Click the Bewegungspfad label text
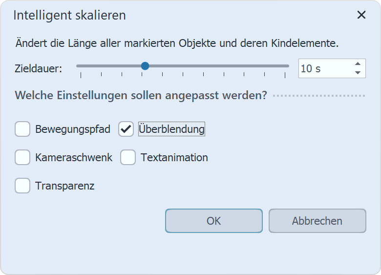 coord(73,129)
